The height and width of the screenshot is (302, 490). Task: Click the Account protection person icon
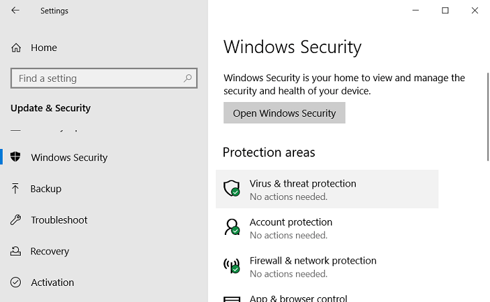(232, 227)
